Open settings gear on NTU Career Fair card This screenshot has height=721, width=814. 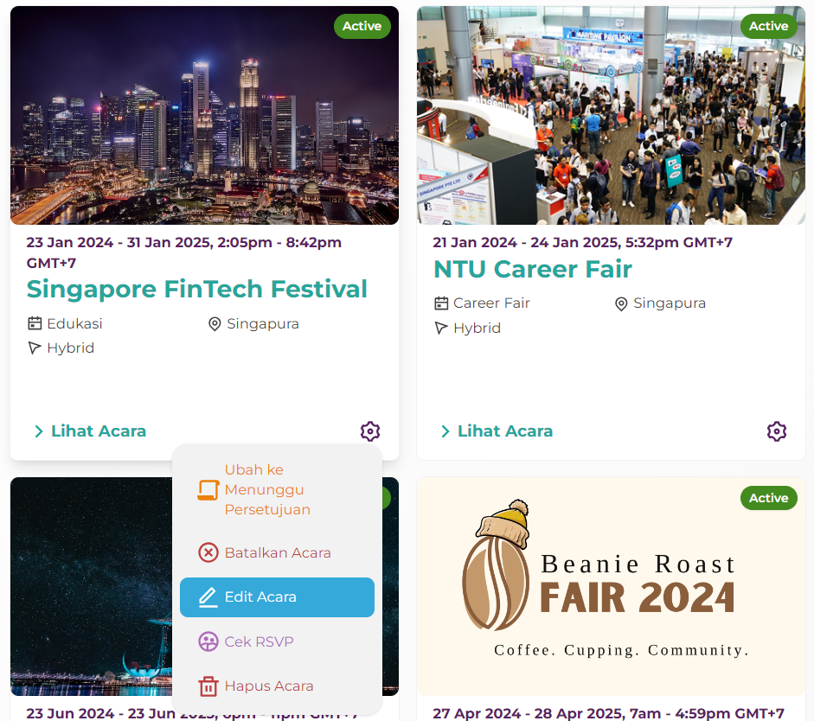pyautogui.click(x=777, y=431)
